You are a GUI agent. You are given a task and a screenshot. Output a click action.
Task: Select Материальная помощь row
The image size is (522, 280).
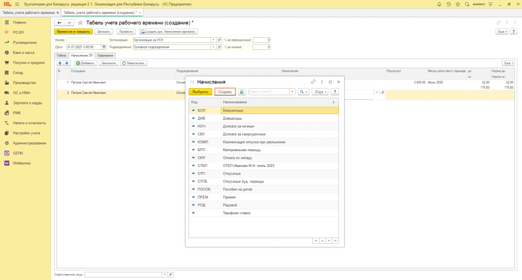pyautogui.click(x=264, y=150)
